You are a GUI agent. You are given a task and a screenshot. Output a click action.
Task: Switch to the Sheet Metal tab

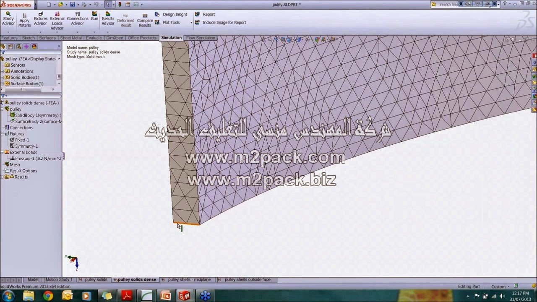pyautogui.click(x=71, y=38)
